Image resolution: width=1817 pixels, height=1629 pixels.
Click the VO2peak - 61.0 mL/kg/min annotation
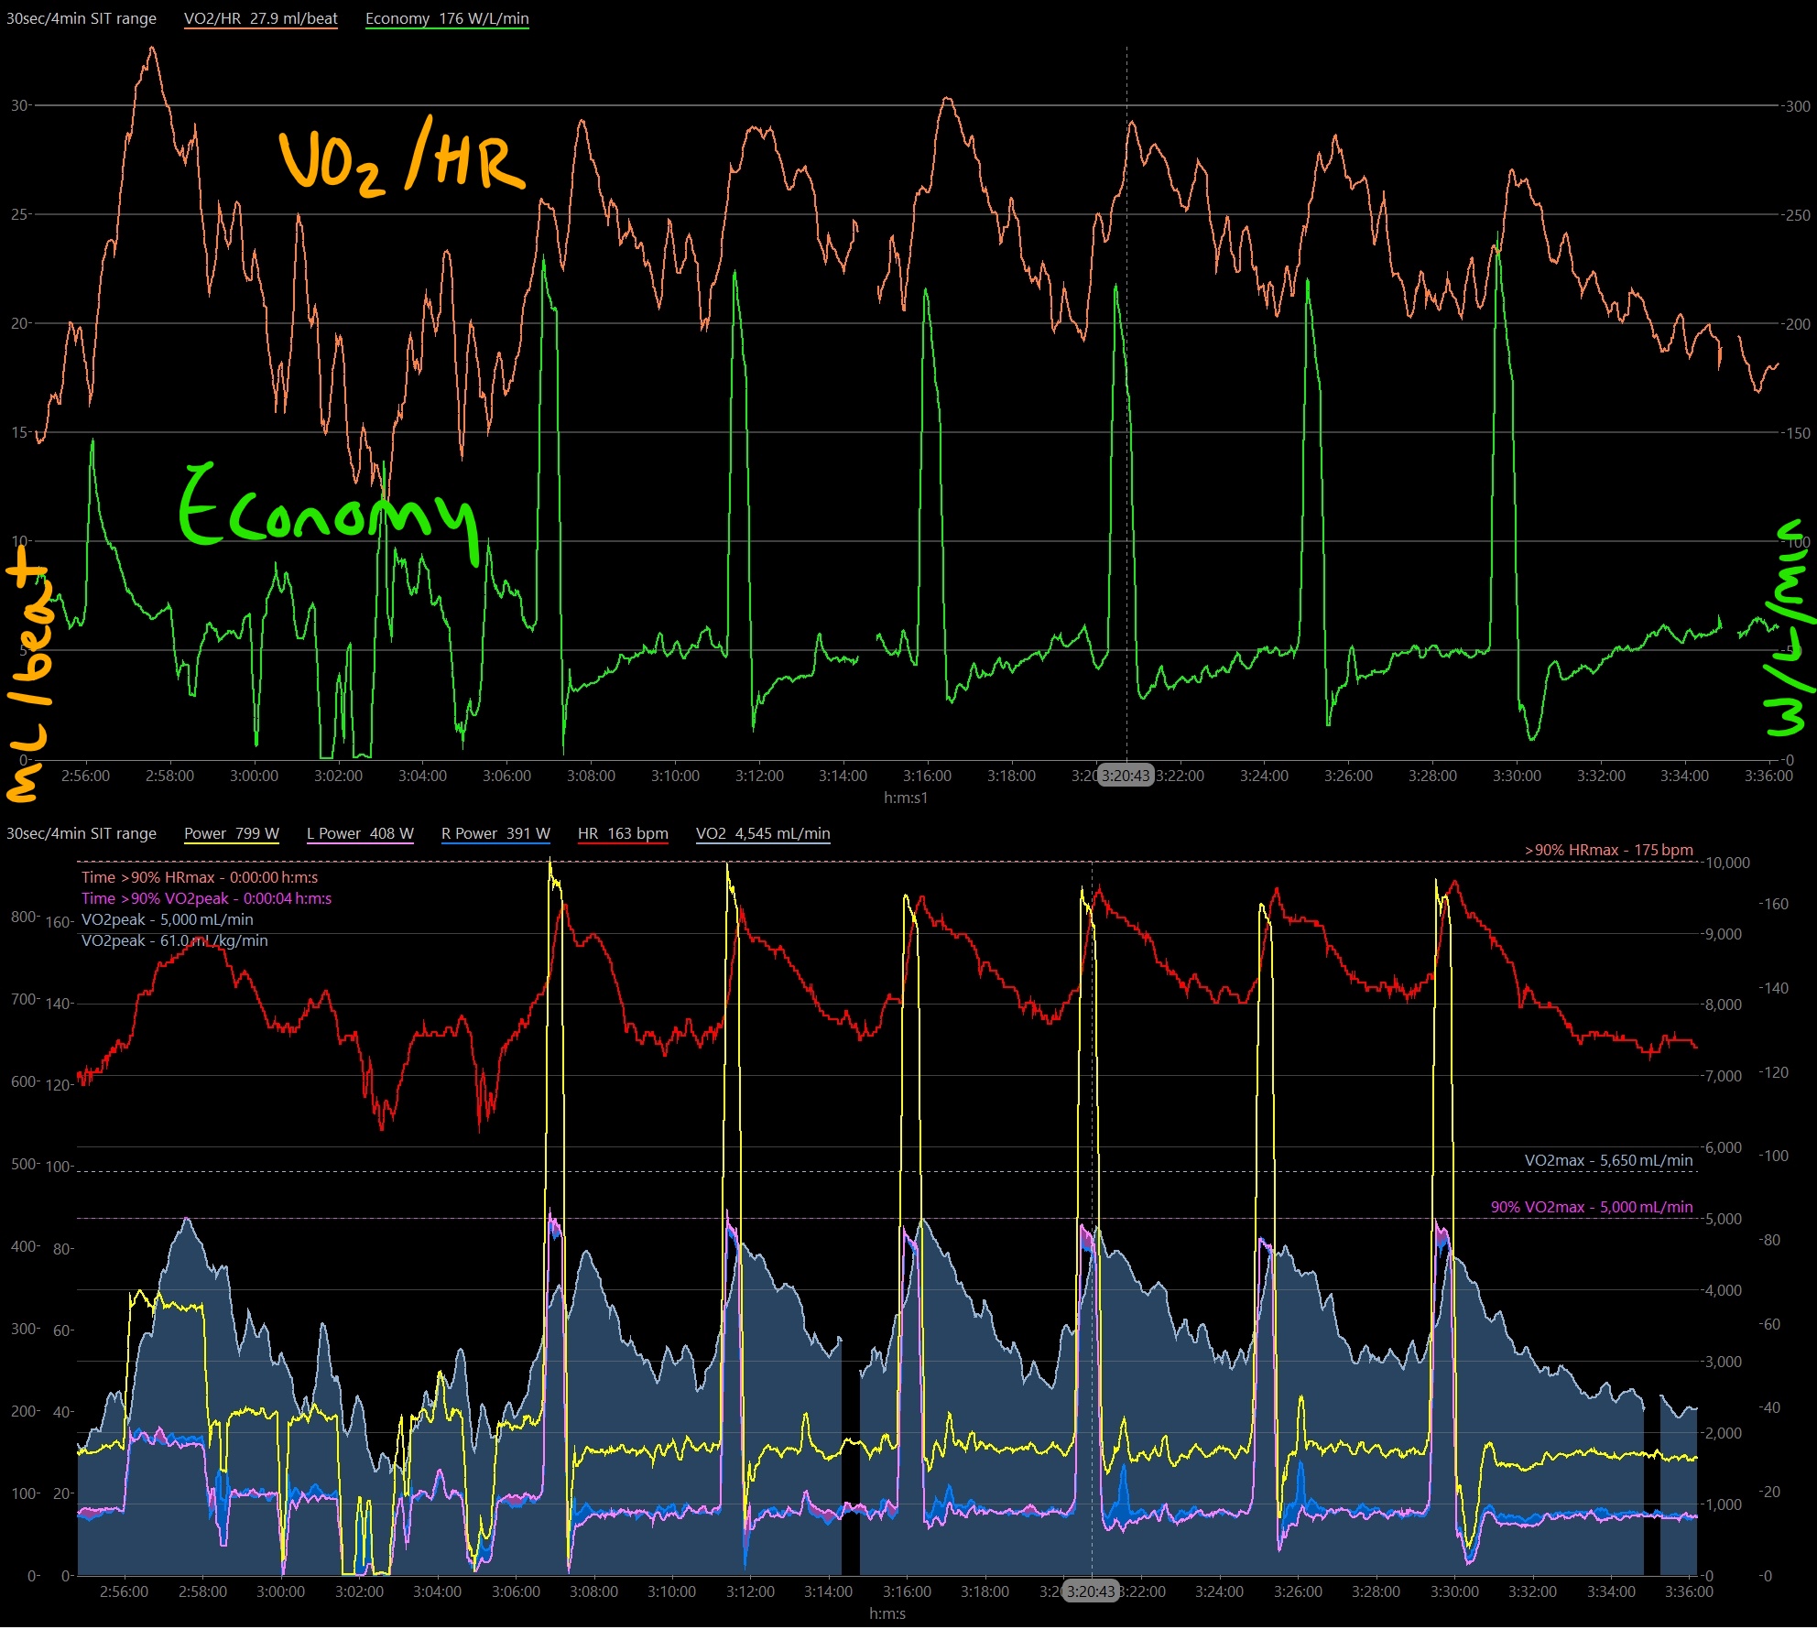(x=174, y=940)
